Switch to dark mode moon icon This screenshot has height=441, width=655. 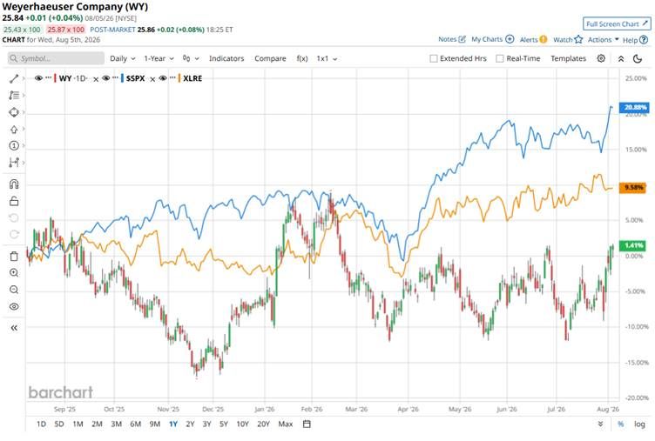tap(638, 59)
